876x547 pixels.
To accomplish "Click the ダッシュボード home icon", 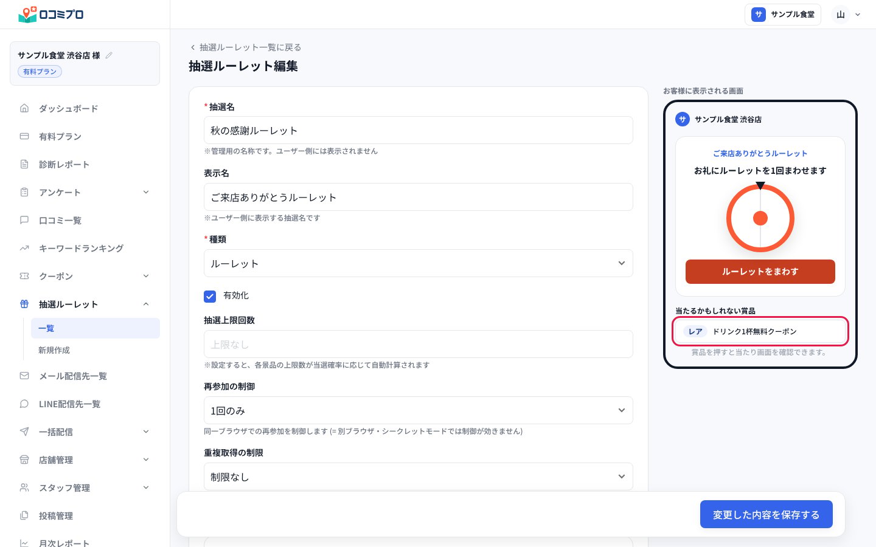I will [x=24, y=108].
